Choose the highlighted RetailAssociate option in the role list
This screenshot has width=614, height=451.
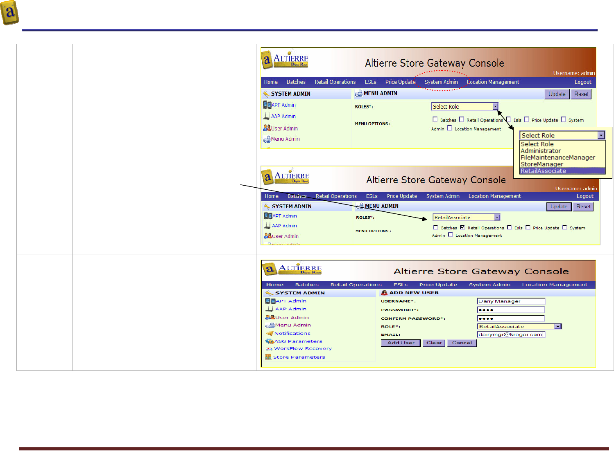click(562, 171)
